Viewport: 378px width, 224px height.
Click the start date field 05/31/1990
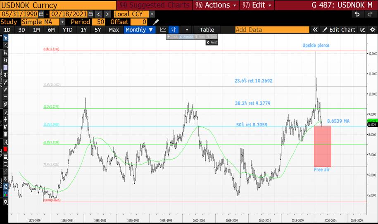[19, 14]
